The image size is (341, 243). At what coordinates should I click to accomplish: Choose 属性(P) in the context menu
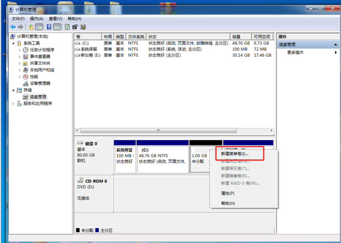pos(227,193)
